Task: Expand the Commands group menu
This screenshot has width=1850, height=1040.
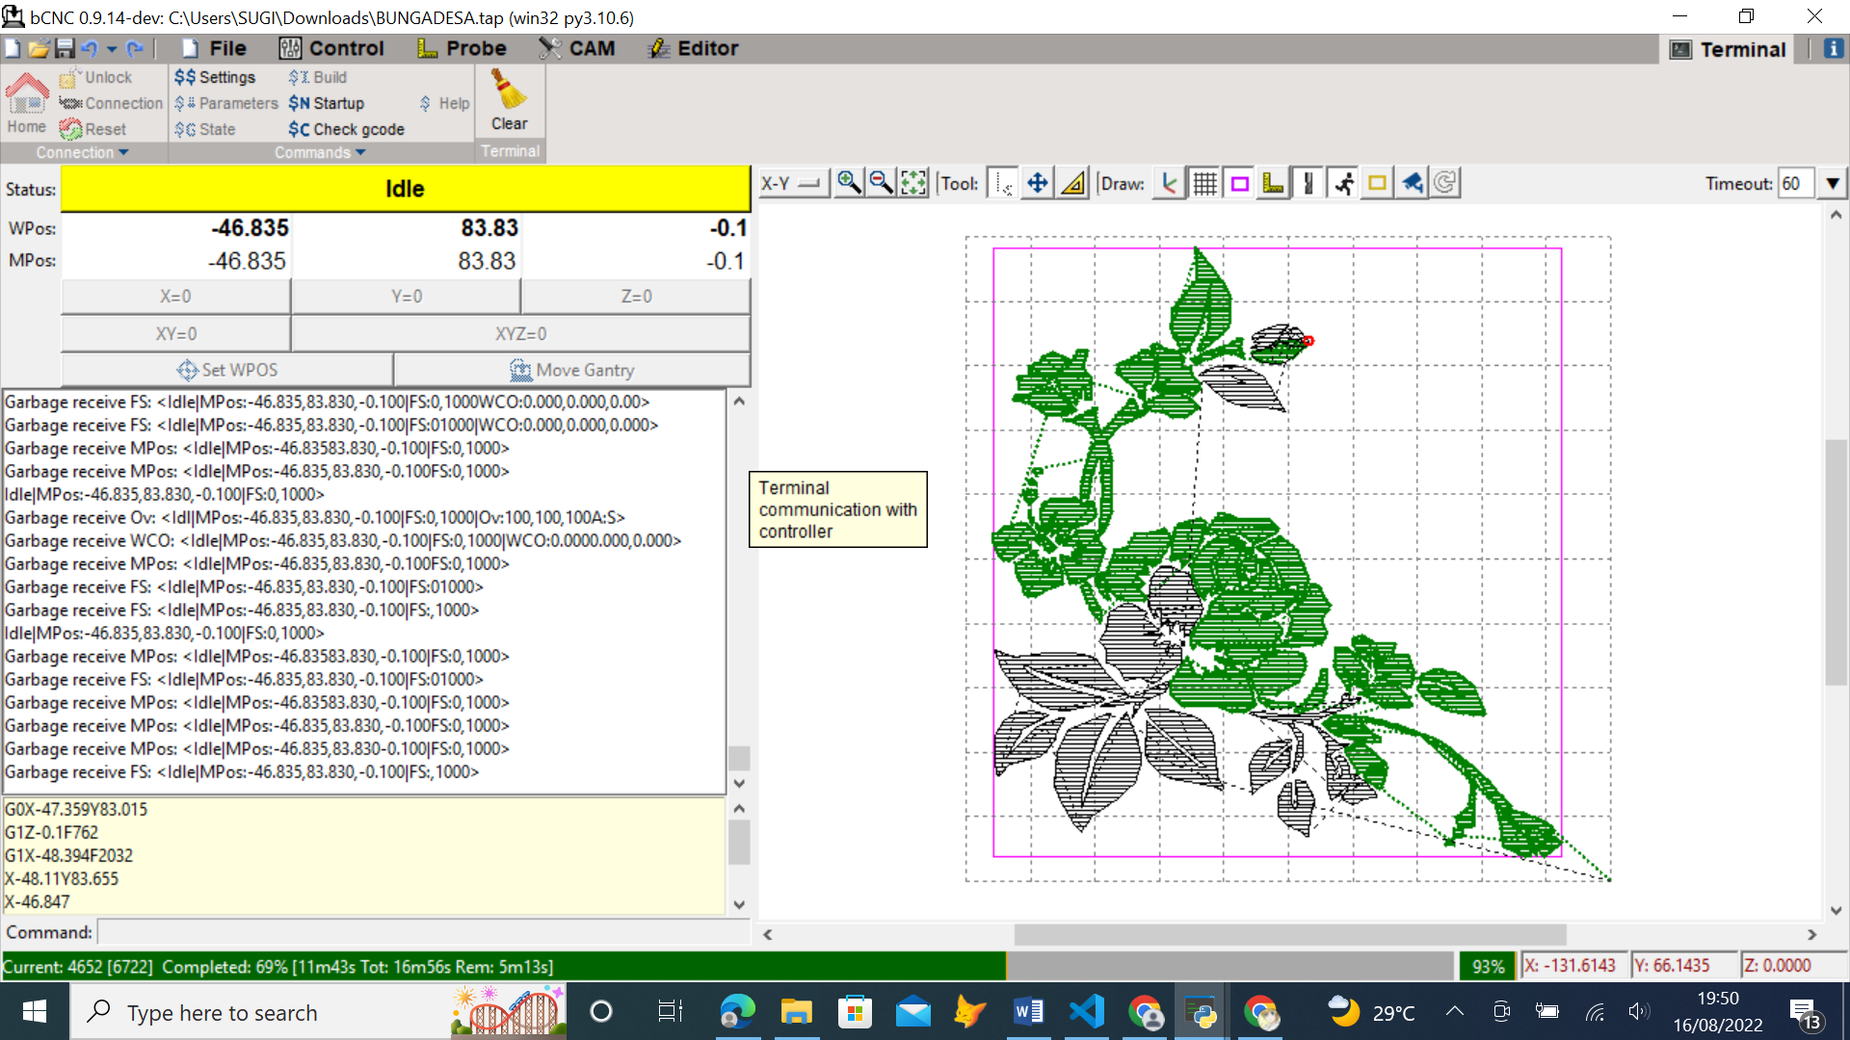Action: coord(320,152)
